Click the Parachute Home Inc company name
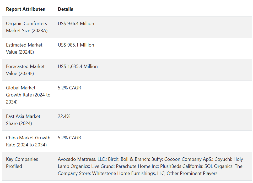The width and height of the screenshot is (253, 183). (x=137, y=166)
